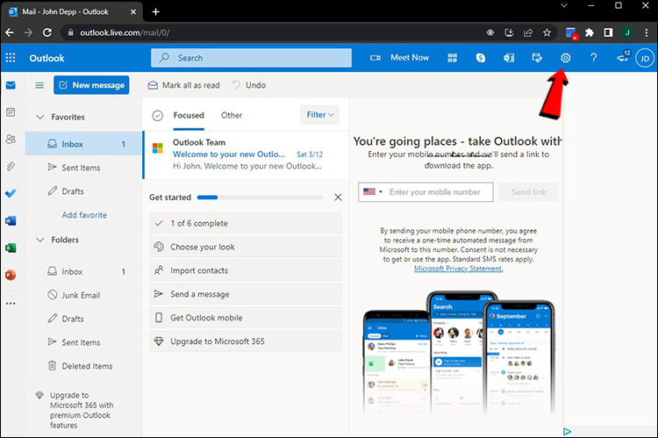The width and height of the screenshot is (658, 438).
Task: Select the Mail - John Depp browser tab
Action: tap(72, 11)
